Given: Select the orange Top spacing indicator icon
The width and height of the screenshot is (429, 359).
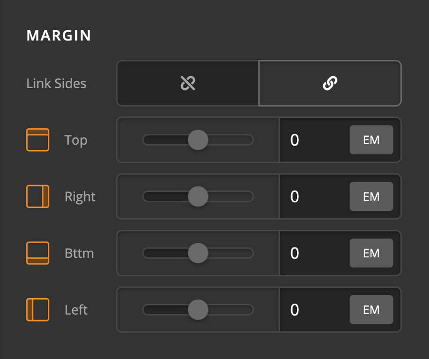Looking at the screenshot, I should coord(38,140).
